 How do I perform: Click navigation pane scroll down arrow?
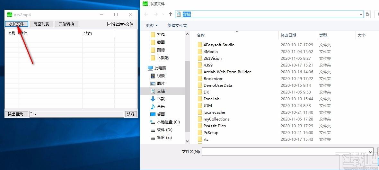[x=187, y=141]
